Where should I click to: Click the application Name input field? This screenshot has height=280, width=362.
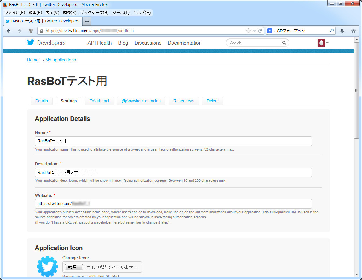pyautogui.click(x=173, y=141)
